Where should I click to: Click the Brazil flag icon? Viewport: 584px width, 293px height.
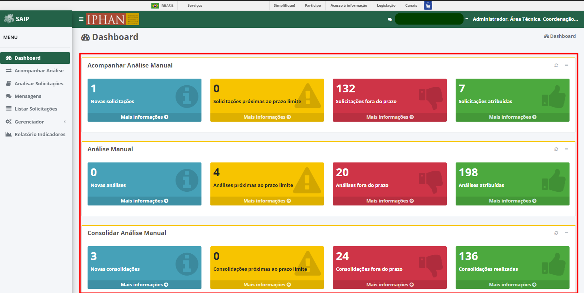[x=155, y=6]
